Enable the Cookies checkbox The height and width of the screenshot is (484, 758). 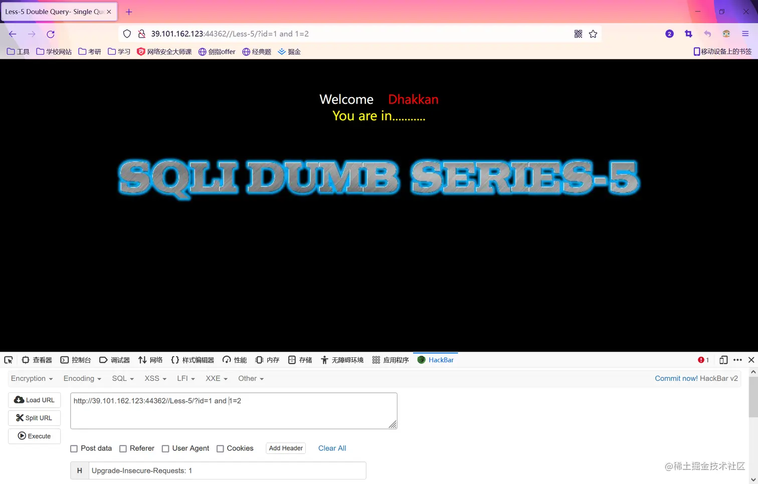(220, 448)
